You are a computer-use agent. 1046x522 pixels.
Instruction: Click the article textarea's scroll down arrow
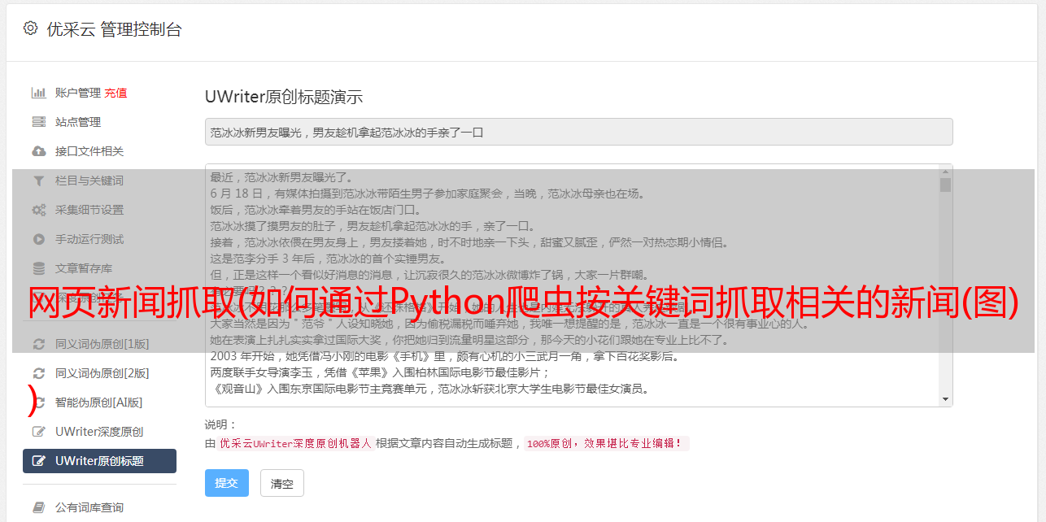click(x=945, y=398)
